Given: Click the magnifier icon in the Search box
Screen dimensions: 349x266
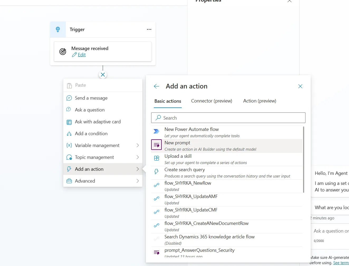Looking at the screenshot, I should (158, 118).
